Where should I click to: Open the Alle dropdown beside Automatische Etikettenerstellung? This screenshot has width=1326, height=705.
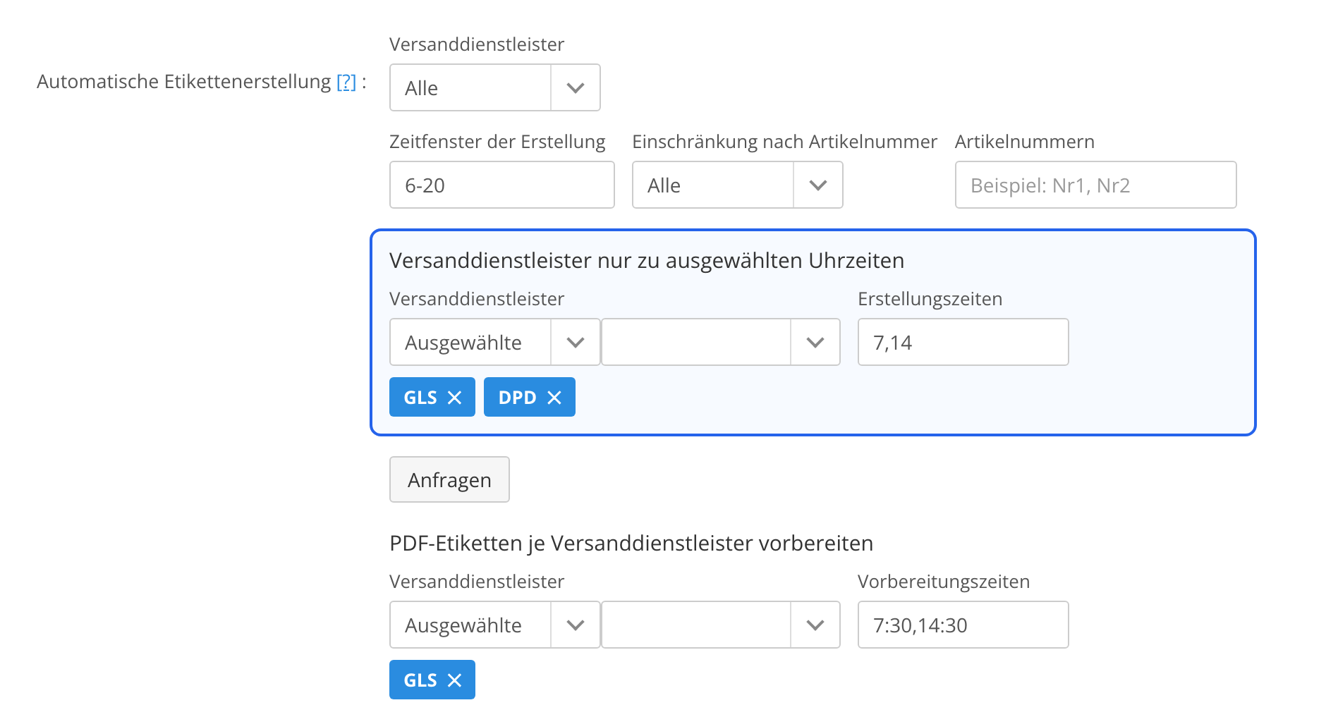[x=494, y=87]
